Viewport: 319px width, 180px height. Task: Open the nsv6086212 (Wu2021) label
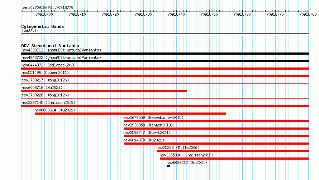coord(187,162)
